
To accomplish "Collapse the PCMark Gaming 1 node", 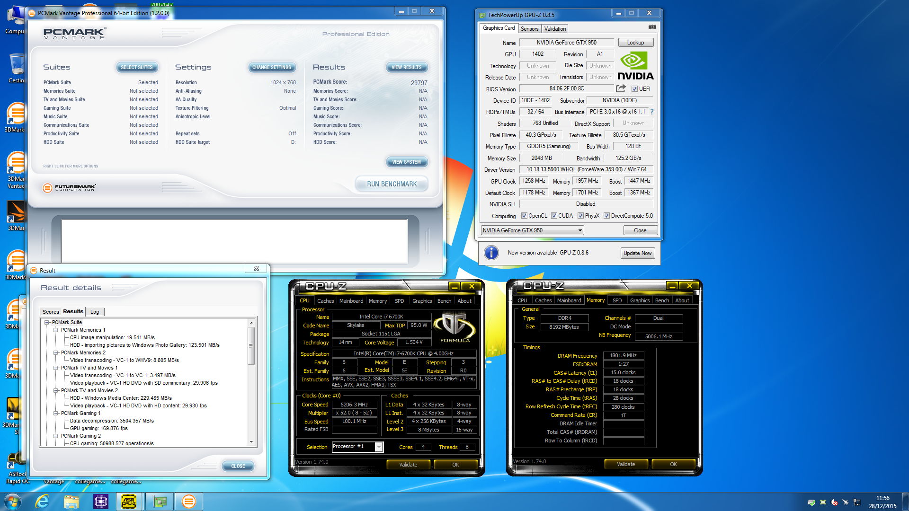I will pyautogui.click(x=56, y=414).
